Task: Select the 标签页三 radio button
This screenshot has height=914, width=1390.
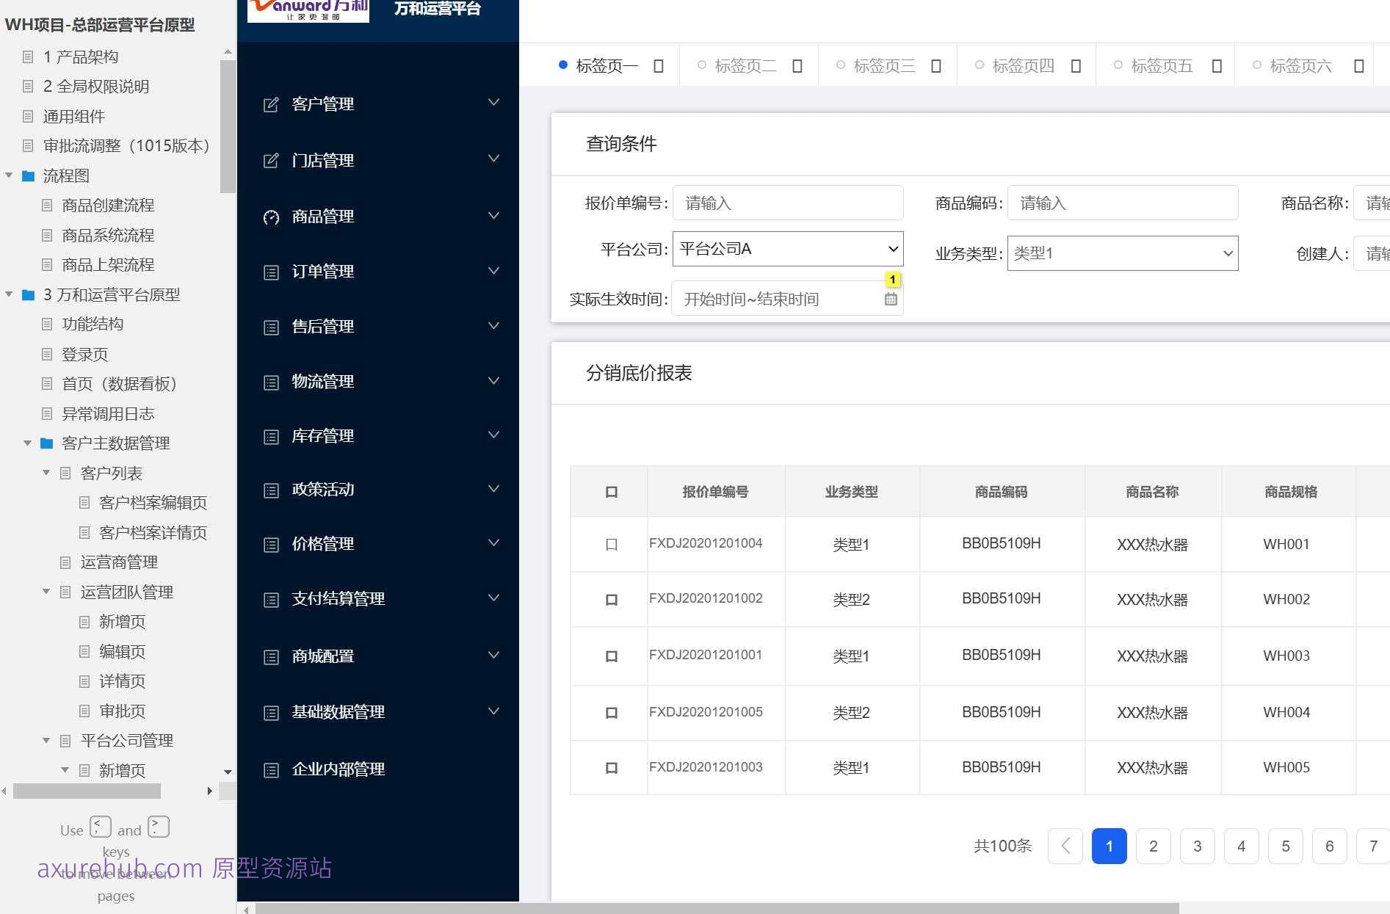Action: pos(839,65)
